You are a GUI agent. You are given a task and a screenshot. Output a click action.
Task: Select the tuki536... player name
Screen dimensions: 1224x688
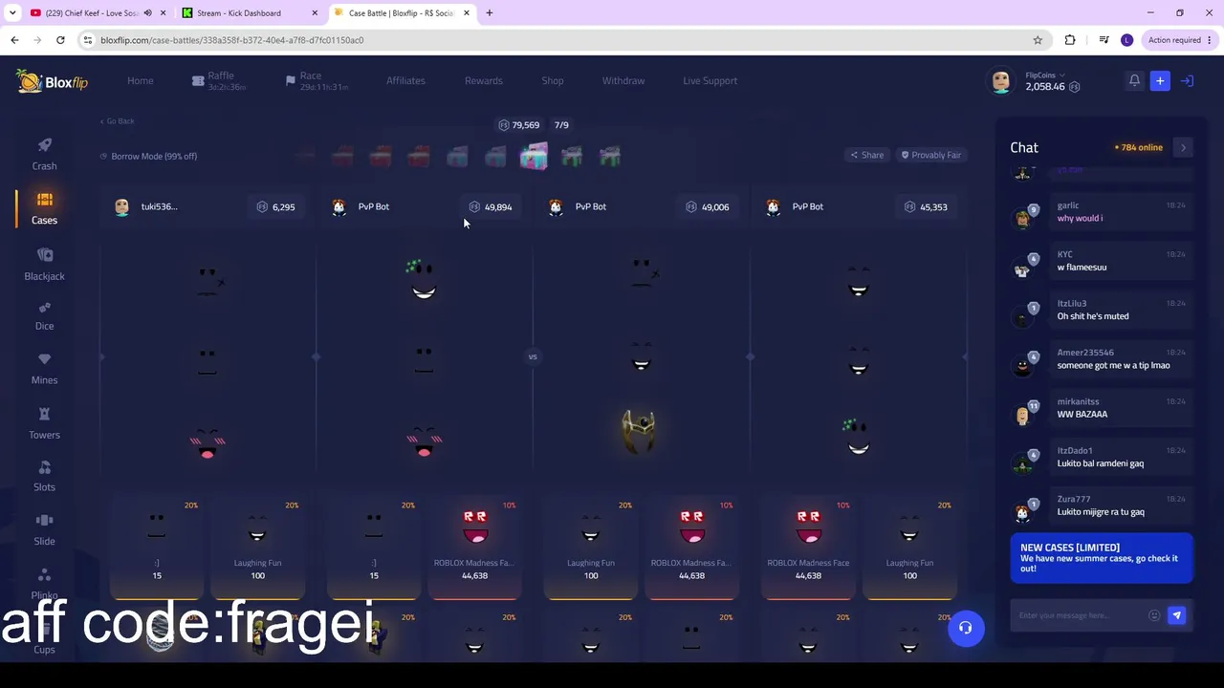(159, 206)
